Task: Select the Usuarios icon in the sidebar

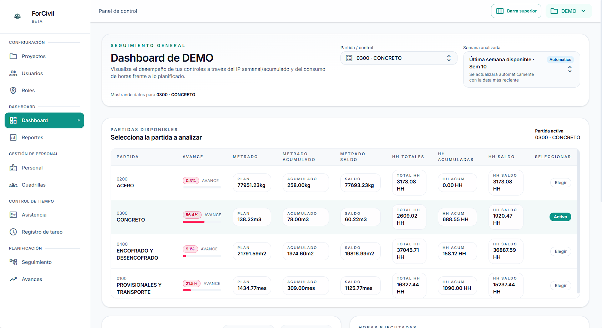Action: tap(13, 73)
